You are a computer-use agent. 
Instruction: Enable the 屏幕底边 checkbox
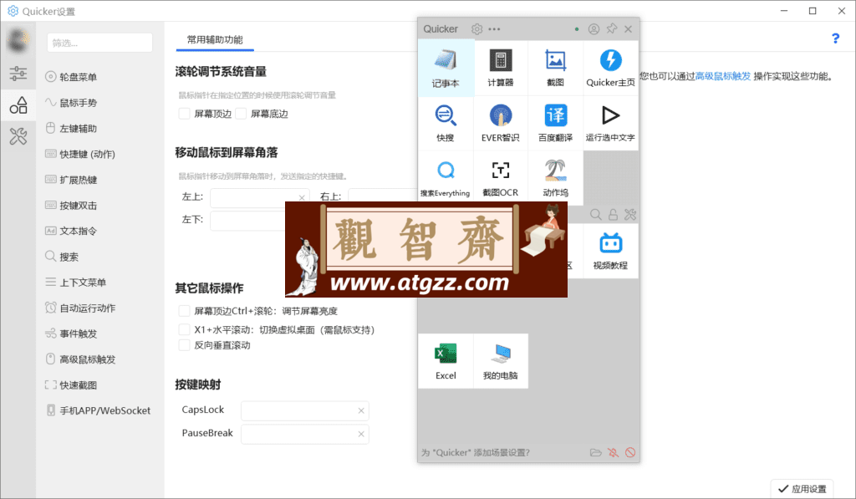pos(241,114)
